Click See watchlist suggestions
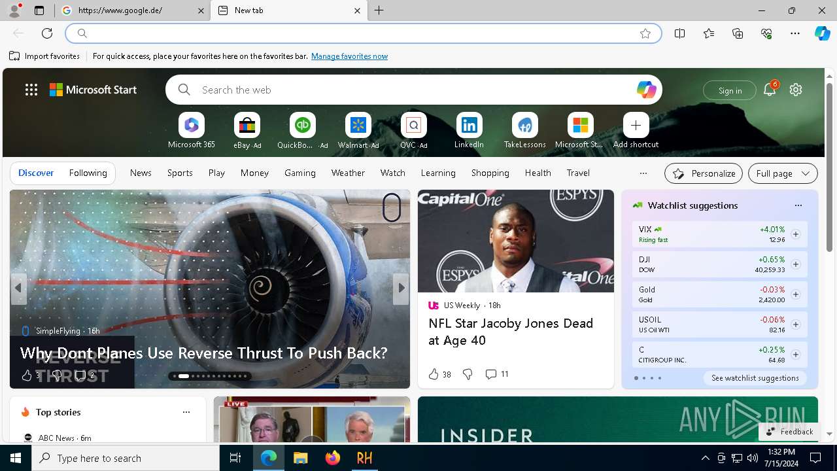The width and height of the screenshot is (837, 471). [755, 378]
